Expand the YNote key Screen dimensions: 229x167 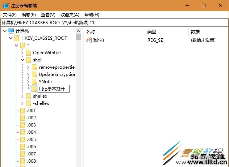28,82
